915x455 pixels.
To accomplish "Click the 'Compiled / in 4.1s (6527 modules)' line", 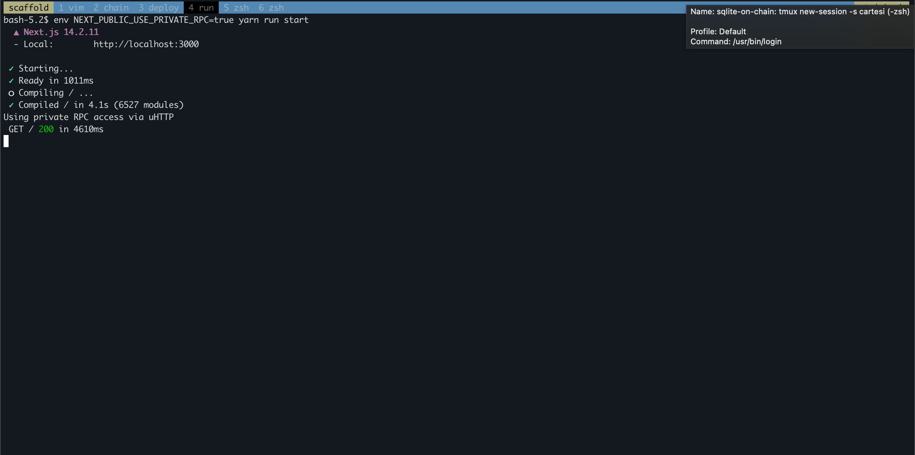I will pos(101,105).
